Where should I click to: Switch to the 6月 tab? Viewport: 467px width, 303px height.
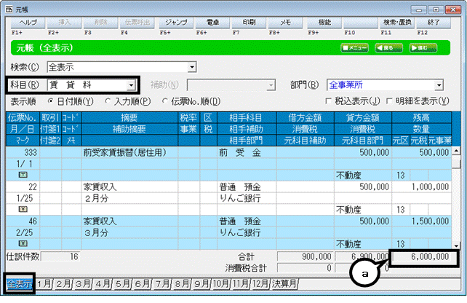tap(142, 283)
